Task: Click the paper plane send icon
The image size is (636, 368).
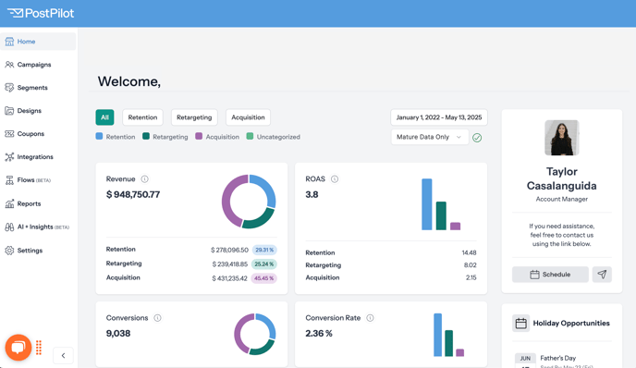Action: point(602,275)
